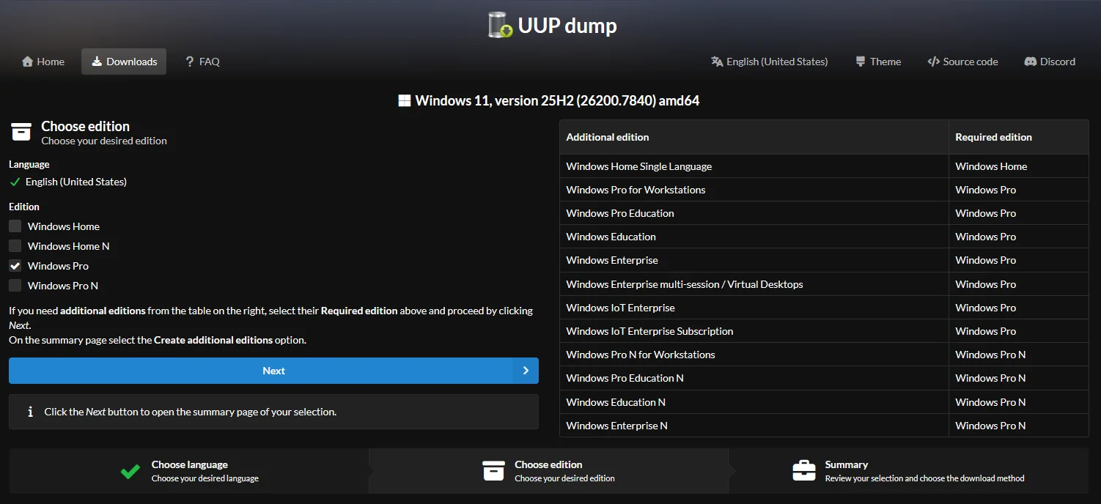Click the Windows IoT Enterprise cell
Screen dimensions: 1101x504
click(x=754, y=308)
